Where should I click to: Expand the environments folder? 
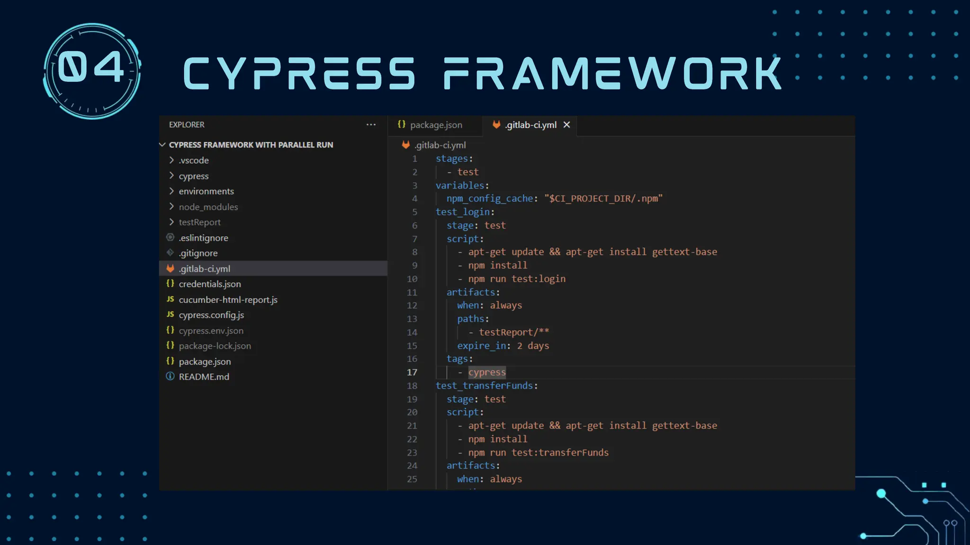coord(171,191)
